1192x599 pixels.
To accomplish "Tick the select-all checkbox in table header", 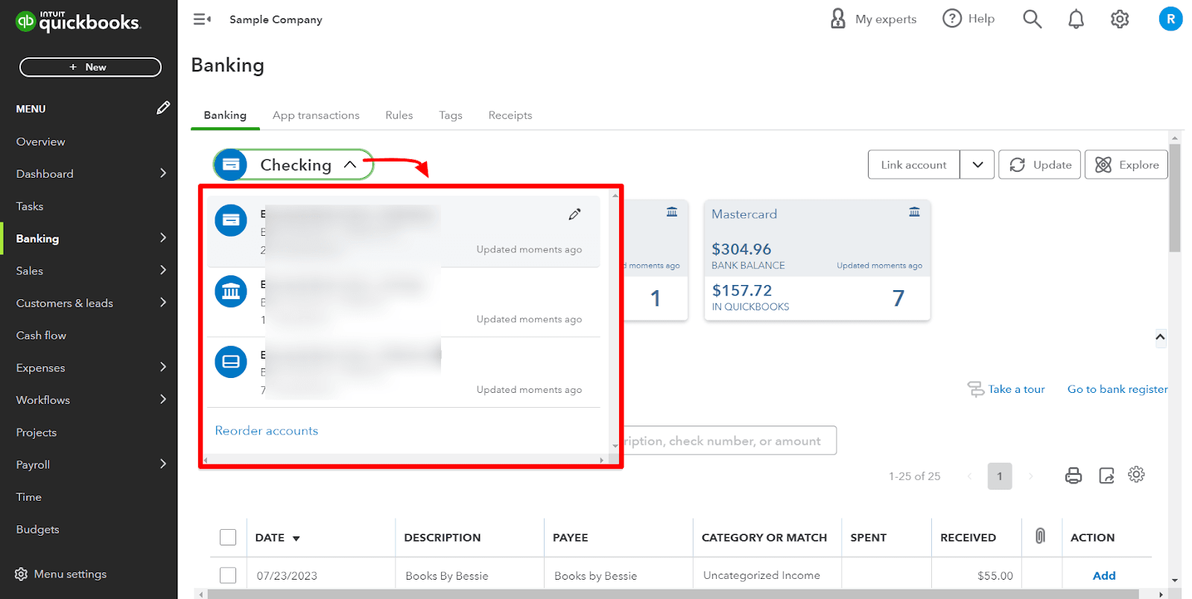I will [x=228, y=537].
